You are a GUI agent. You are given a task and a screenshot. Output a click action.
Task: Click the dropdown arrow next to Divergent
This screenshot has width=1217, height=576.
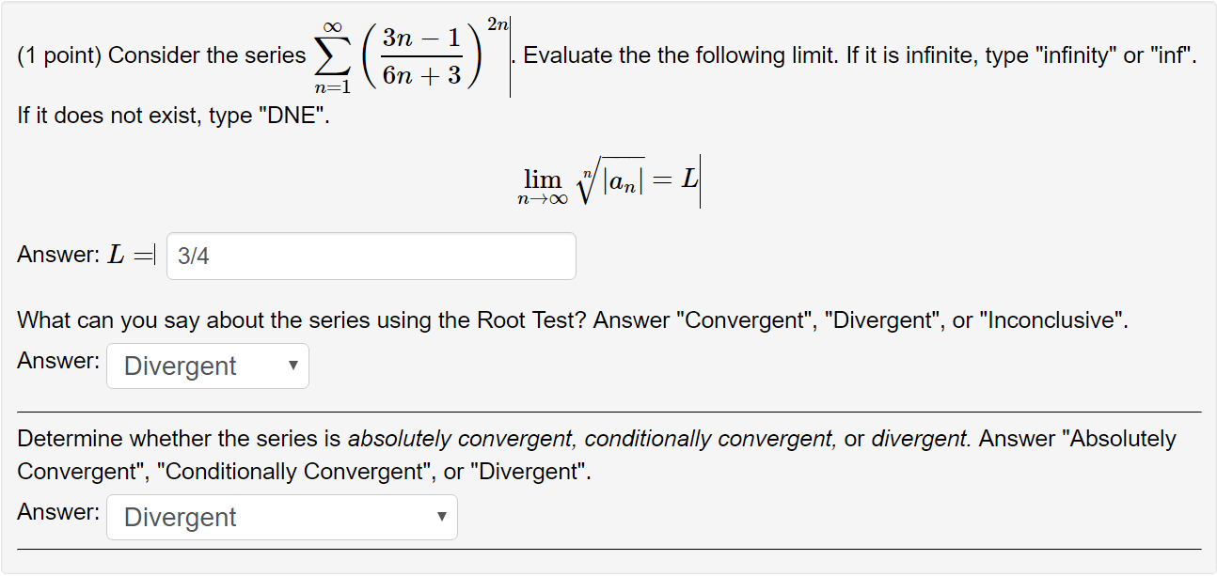point(292,366)
